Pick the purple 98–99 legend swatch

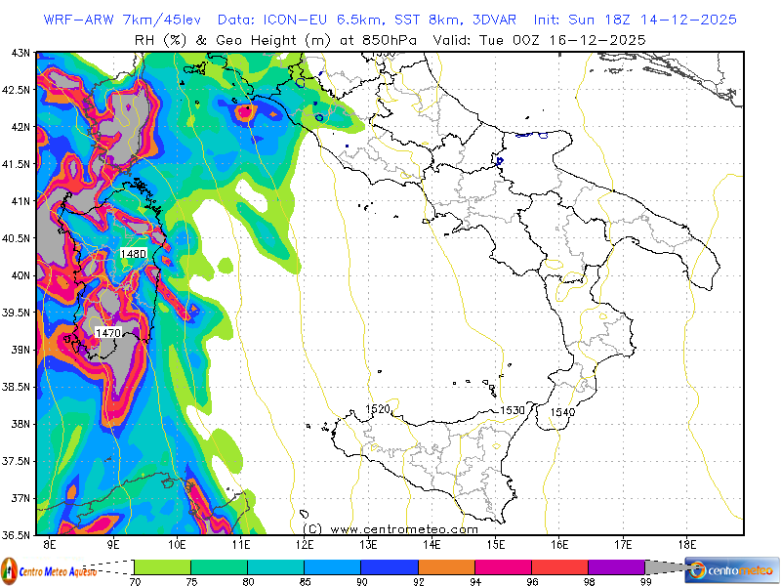[616, 566]
